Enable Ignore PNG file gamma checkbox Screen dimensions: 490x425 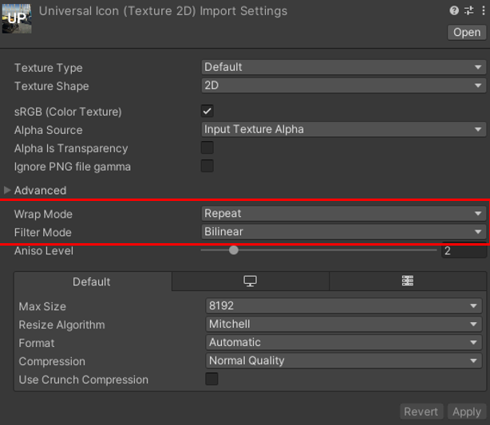point(207,167)
